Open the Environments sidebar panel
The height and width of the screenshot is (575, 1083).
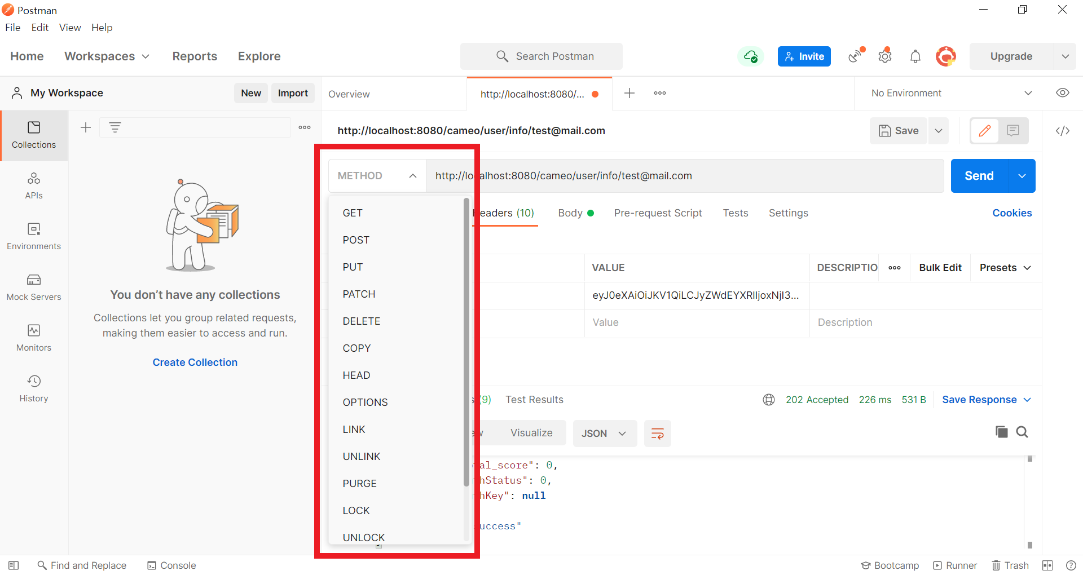click(34, 237)
